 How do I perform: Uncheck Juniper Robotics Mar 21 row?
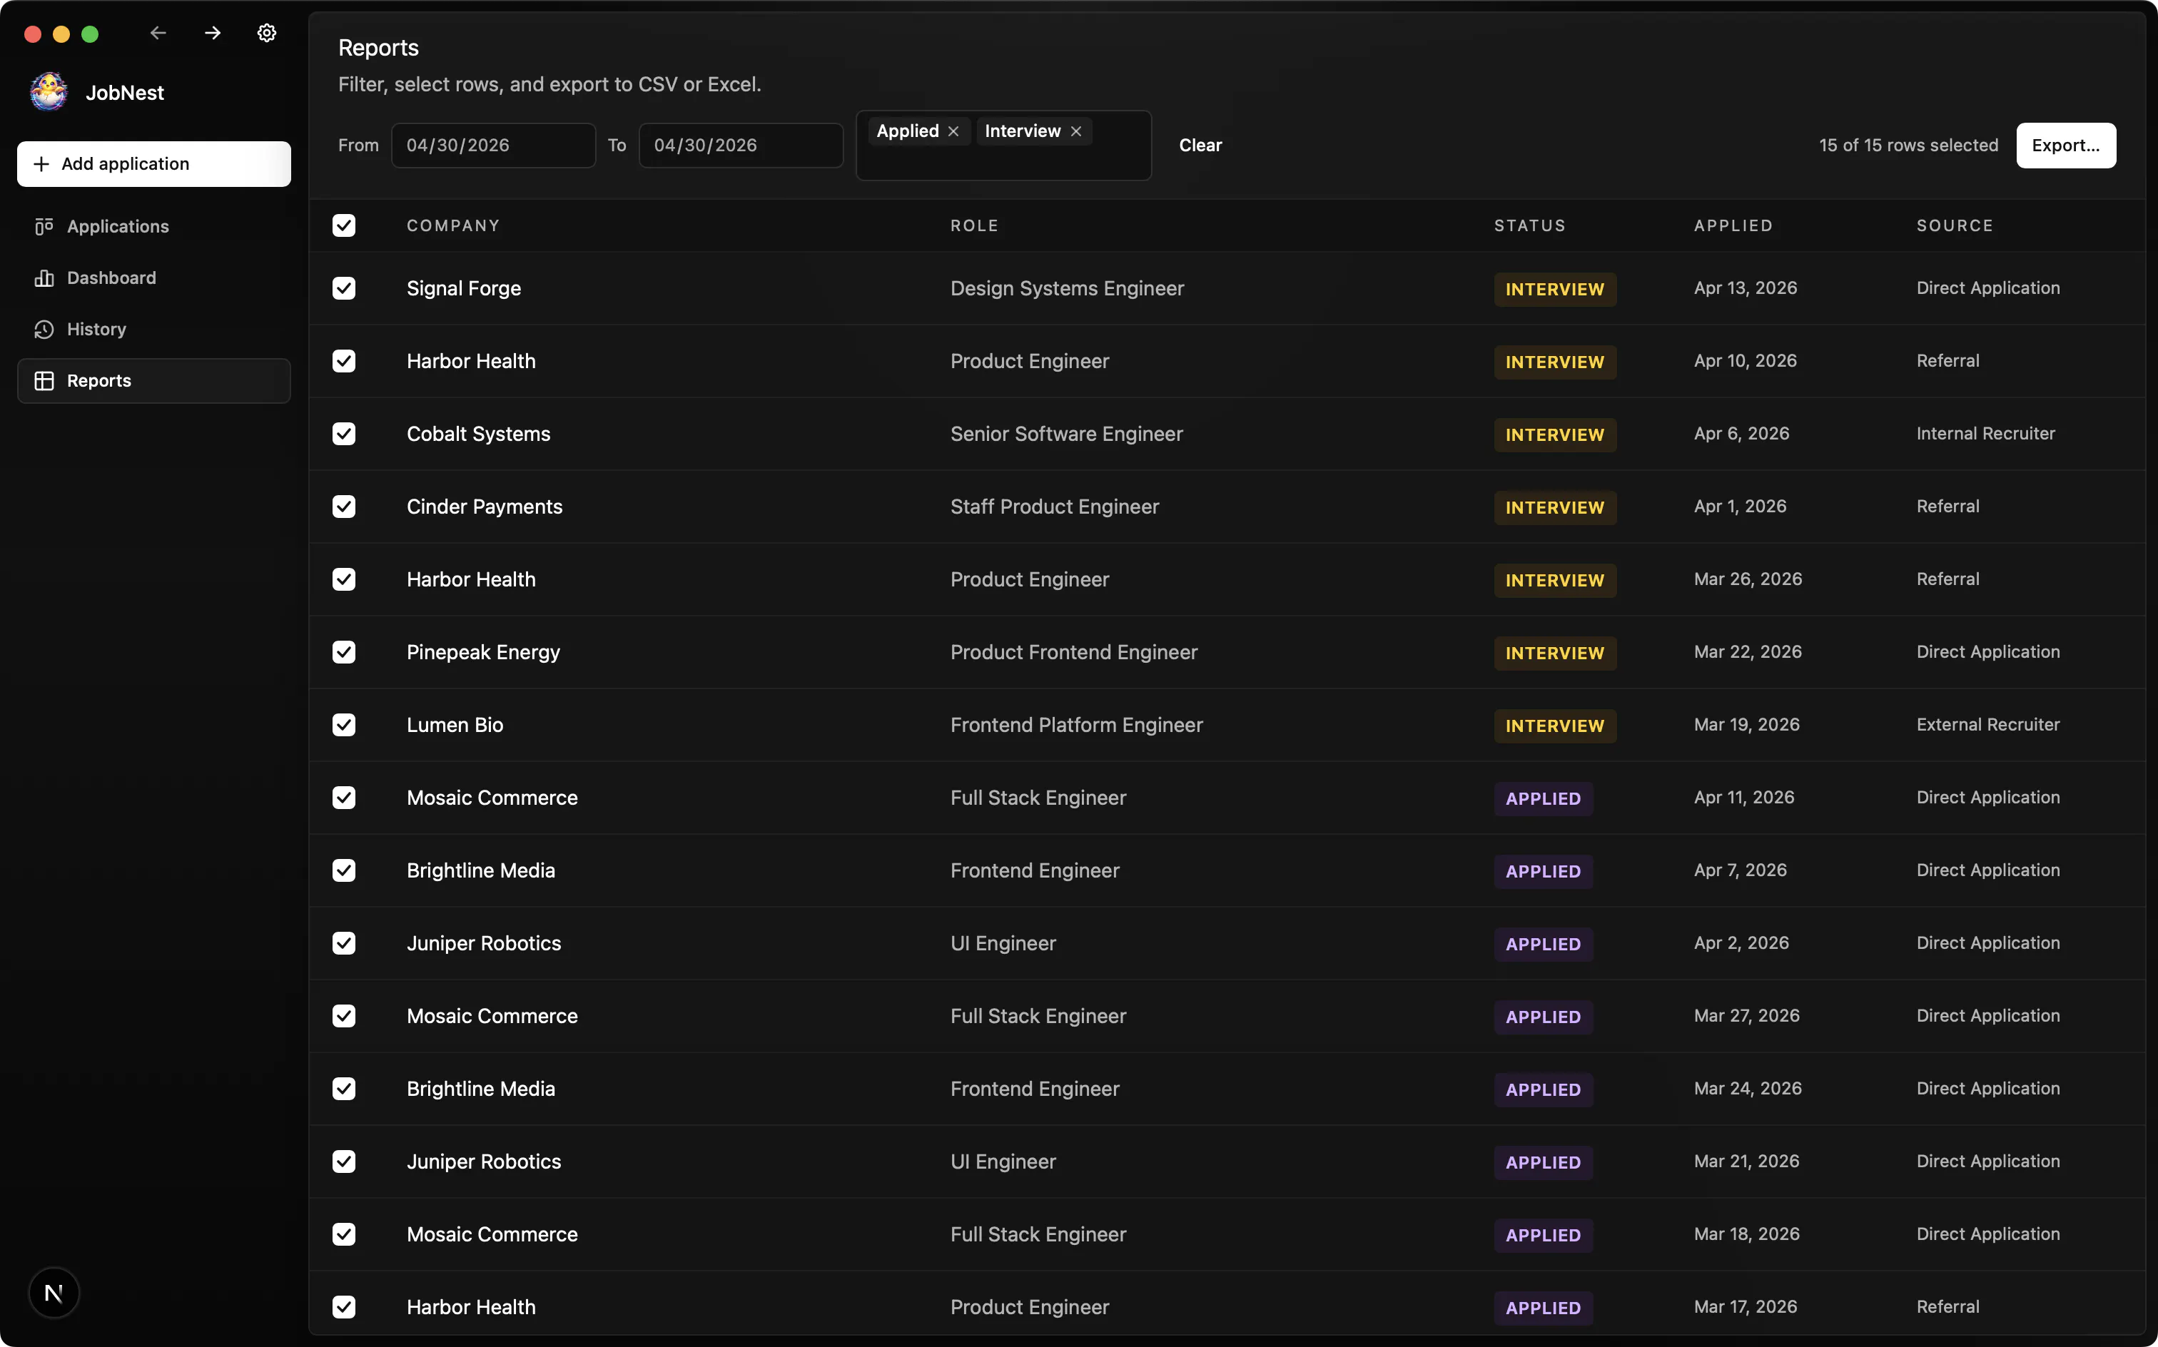pos(344,1162)
